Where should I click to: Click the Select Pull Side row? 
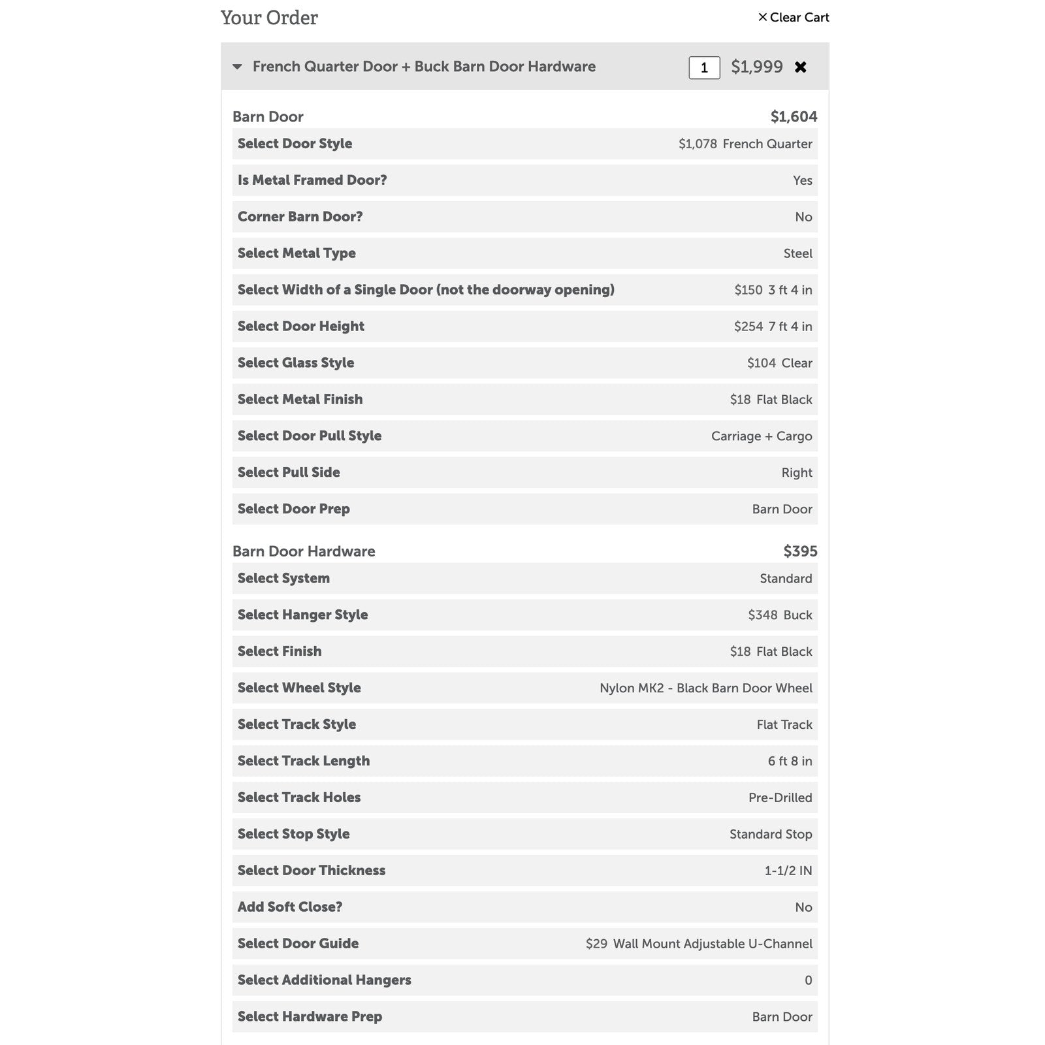(525, 473)
